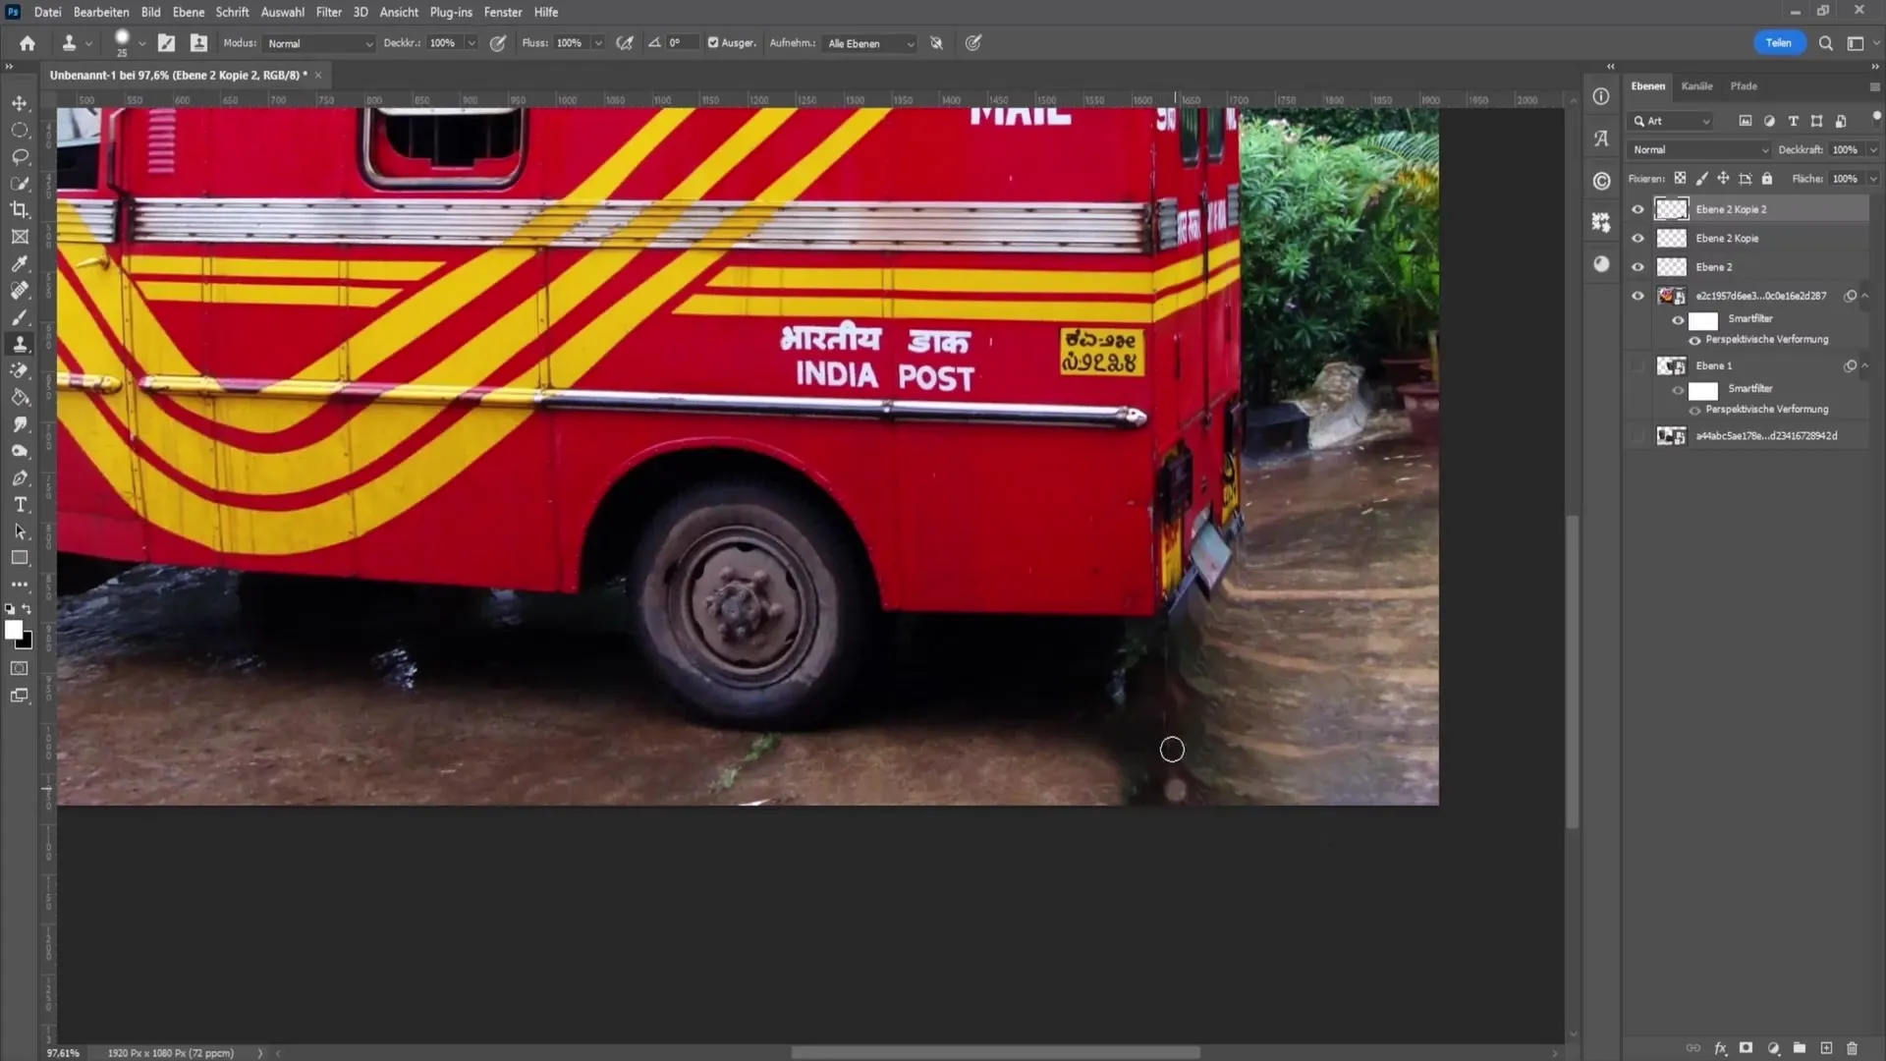
Task: Click the Aufnehm label button
Action: click(794, 43)
